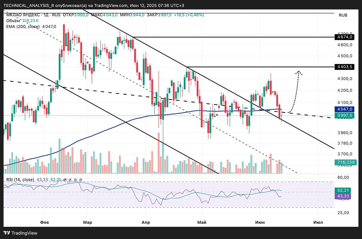Click the 4300,0 price axis tick
362x239 pixels.
(345, 79)
